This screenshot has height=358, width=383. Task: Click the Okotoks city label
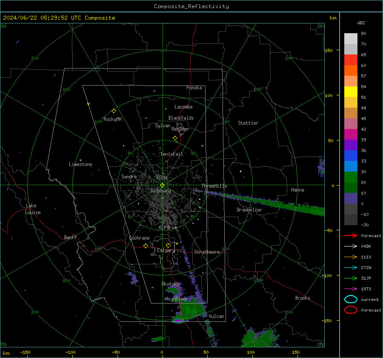170,284
